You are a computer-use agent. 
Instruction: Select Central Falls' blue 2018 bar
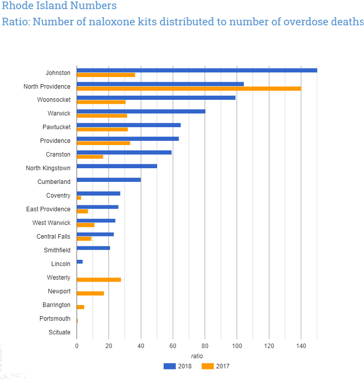[x=95, y=234]
